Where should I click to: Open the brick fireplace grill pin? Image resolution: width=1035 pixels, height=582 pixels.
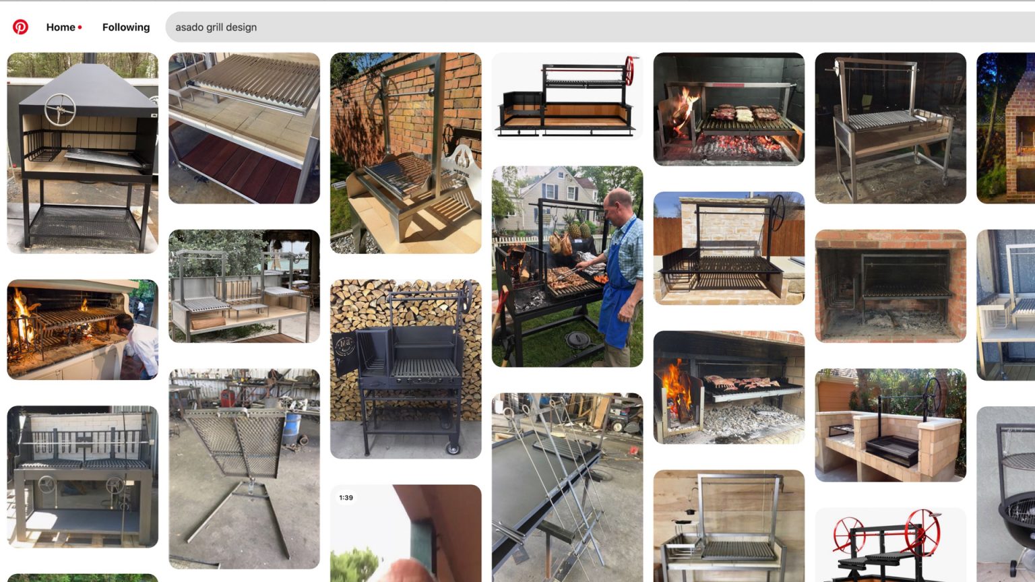click(890, 286)
